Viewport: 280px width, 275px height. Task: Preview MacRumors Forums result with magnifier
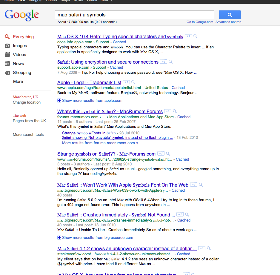(x=175, y=111)
